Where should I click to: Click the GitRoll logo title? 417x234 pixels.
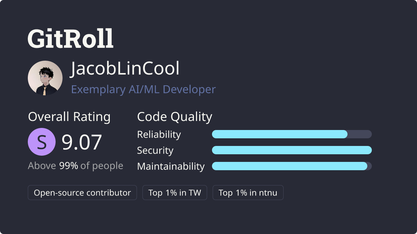(71, 38)
